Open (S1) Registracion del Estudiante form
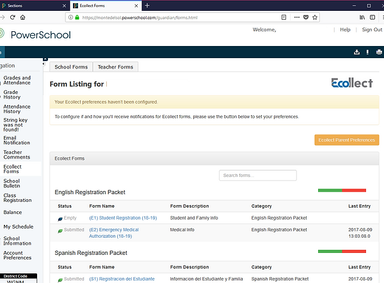The width and height of the screenshot is (384, 283). point(122,279)
